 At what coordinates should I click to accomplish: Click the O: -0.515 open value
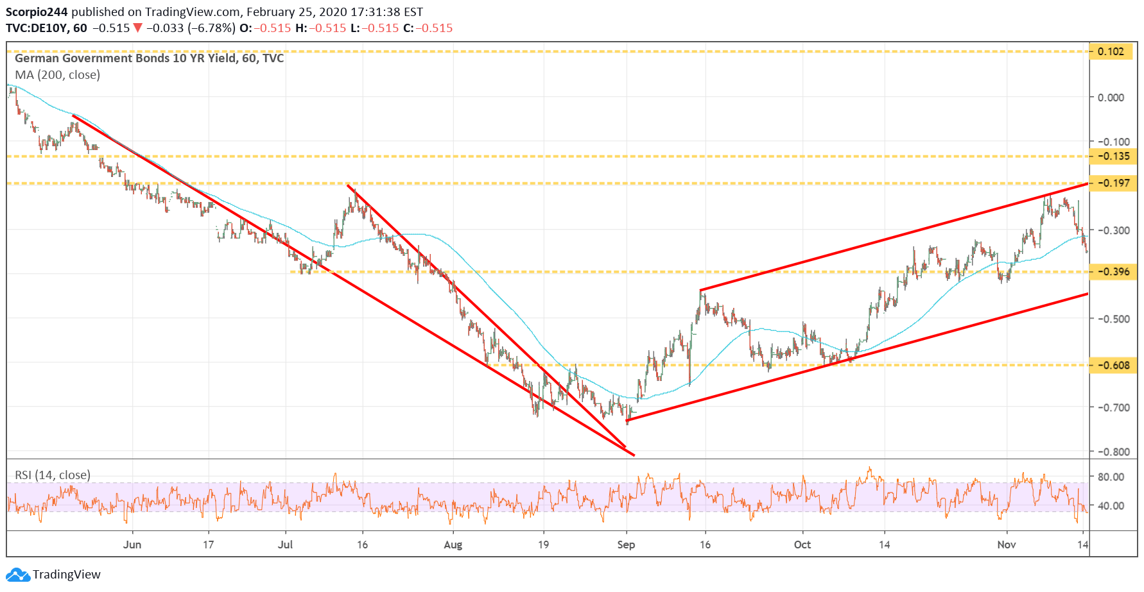point(265,28)
